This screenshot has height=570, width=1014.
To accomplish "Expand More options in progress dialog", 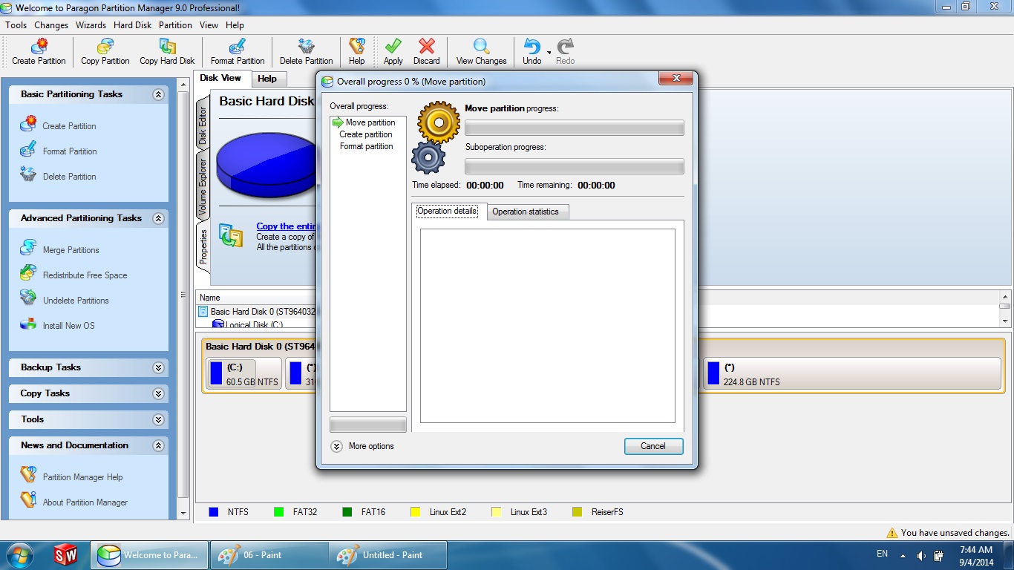I will [x=336, y=446].
